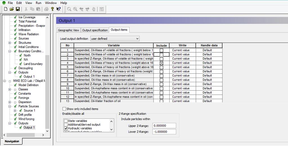The height and width of the screenshot is (146, 288).
Task: Open the Window menu
Action: coord(51,3)
